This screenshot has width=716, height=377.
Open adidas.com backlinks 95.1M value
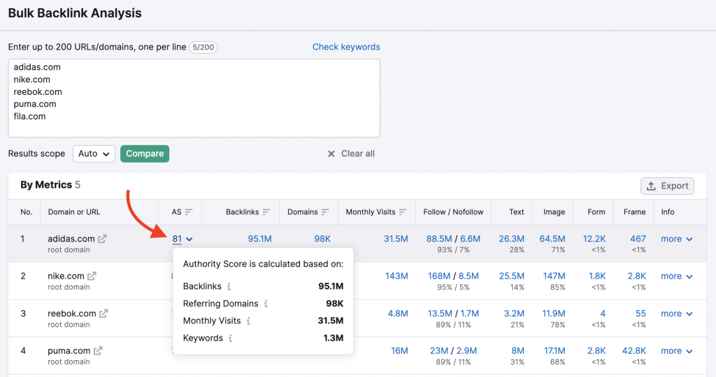[259, 239]
